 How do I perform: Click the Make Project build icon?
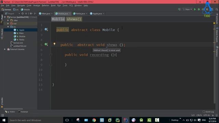pos(179,9)
